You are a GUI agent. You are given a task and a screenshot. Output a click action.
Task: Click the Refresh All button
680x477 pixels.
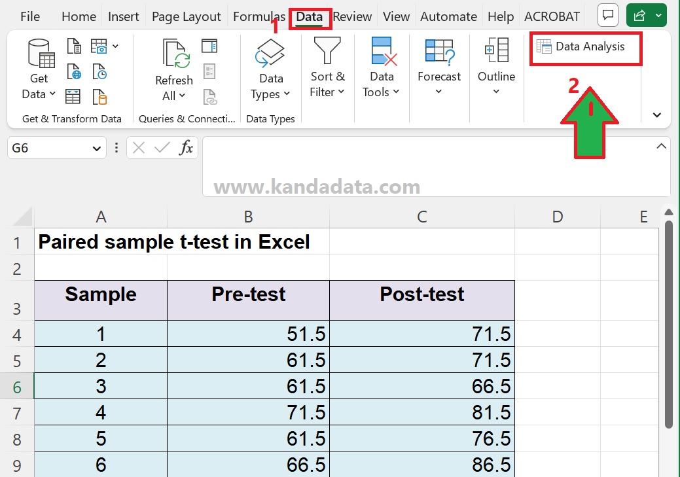coord(174,70)
